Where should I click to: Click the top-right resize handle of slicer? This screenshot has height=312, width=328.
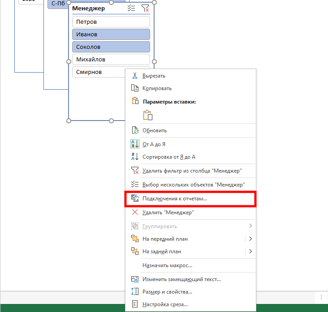[x=154, y=2]
